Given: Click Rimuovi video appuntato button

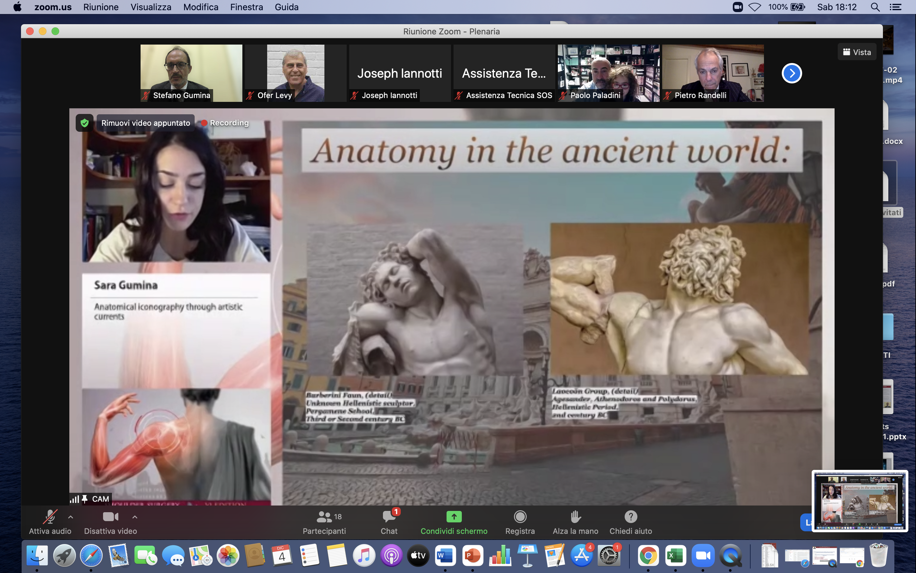Looking at the screenshot, I should click(146, 123).
